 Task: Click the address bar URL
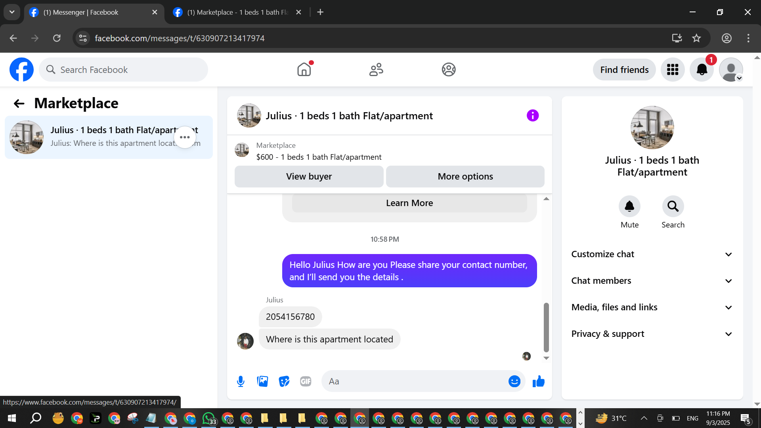point(180,38)
